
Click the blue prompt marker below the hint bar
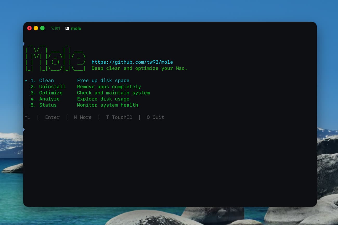pyautogui.click(x=24, y=130)
